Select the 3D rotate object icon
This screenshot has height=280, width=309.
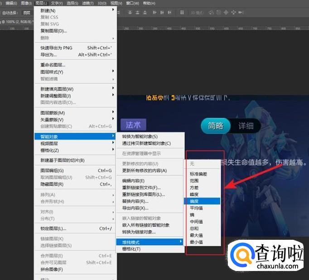pyautogui.click(x=211, y=13)
